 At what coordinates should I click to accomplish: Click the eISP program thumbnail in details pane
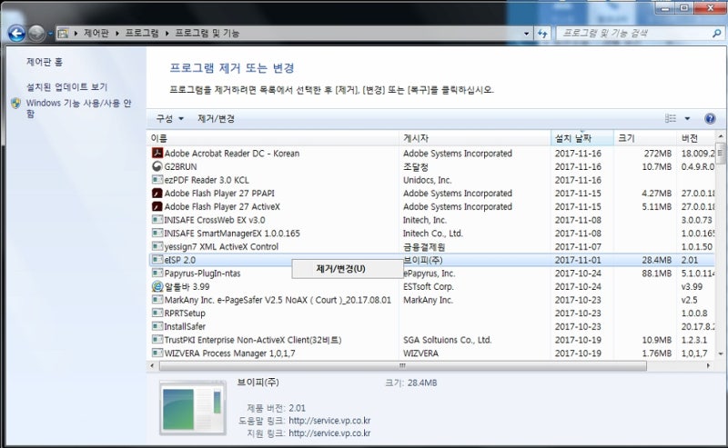point(192,408)
